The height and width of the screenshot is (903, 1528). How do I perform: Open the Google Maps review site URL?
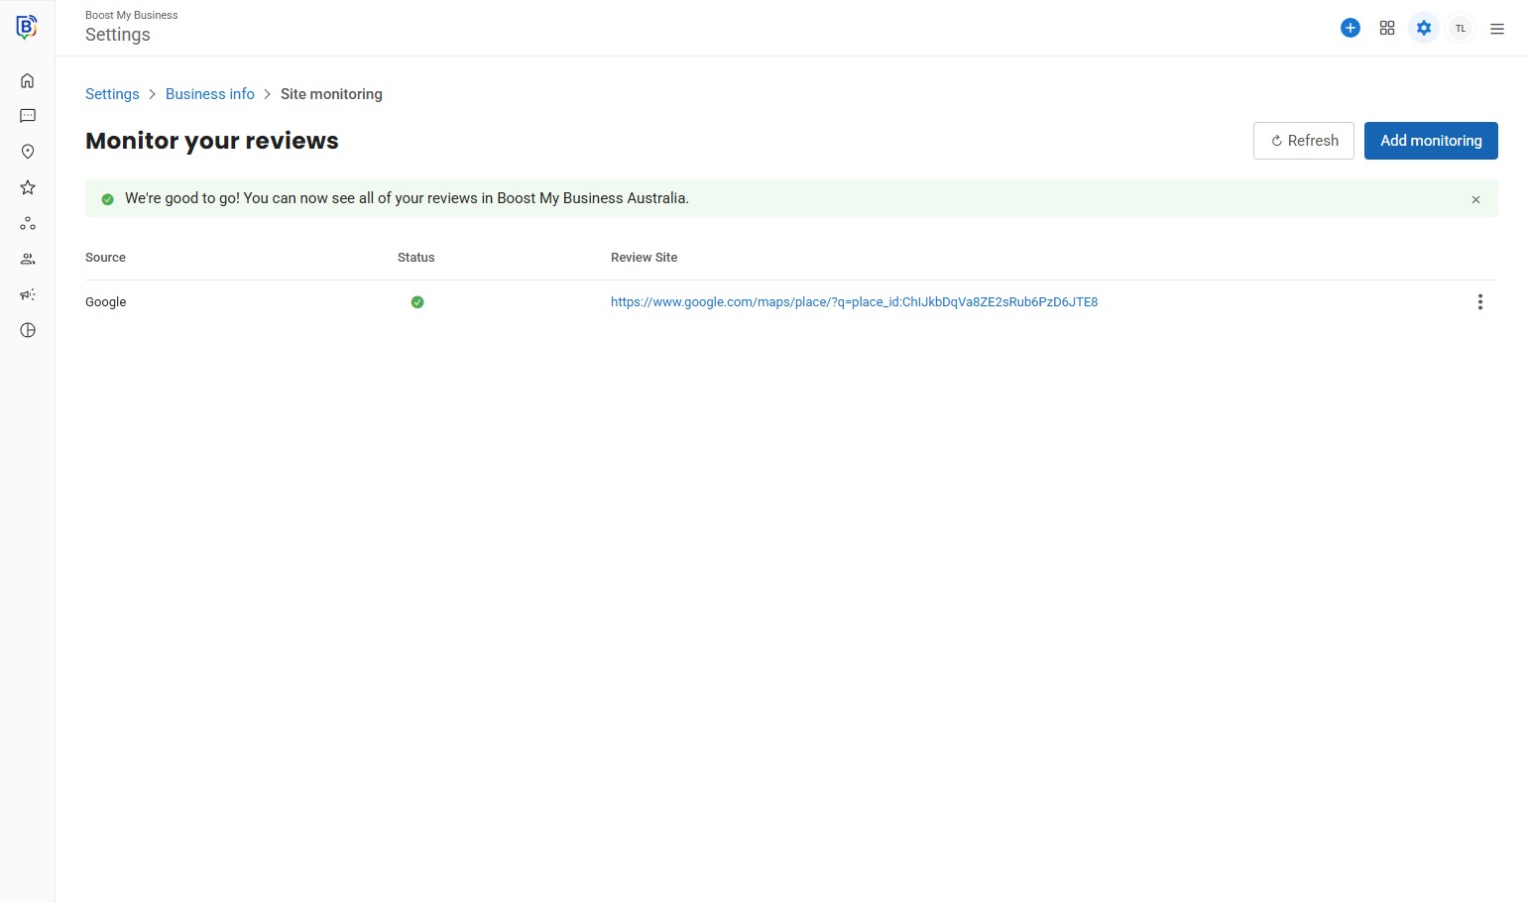coord(854,302)
